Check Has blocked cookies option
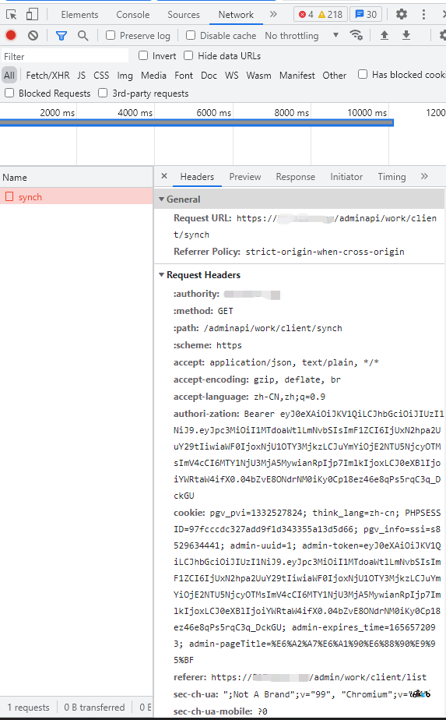The height and width of the screenshot is (720, 446). tap(363, 74)
